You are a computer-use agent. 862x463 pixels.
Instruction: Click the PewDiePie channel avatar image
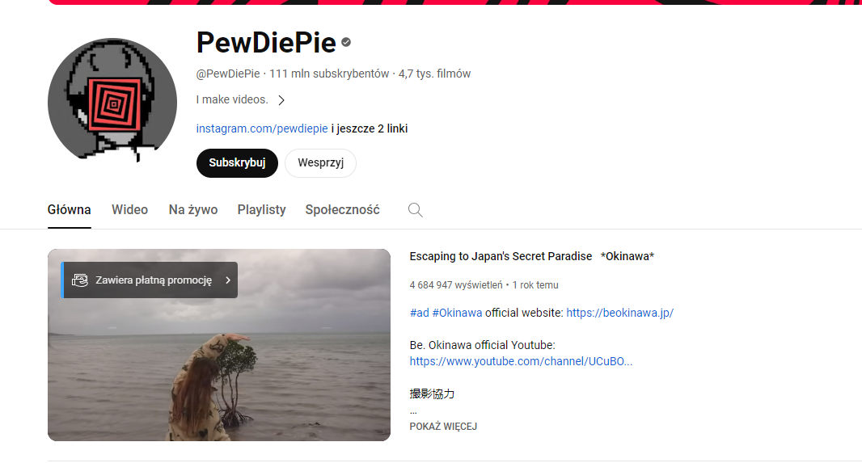[112, 100]
